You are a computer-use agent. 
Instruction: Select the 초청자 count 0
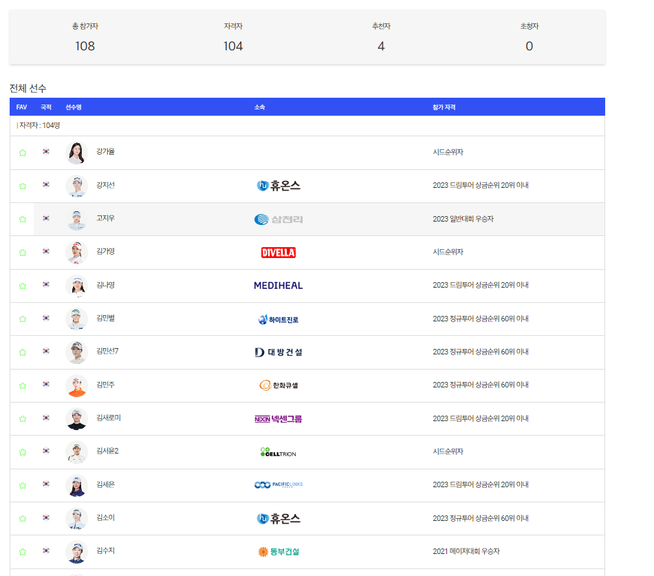point(530,46)
